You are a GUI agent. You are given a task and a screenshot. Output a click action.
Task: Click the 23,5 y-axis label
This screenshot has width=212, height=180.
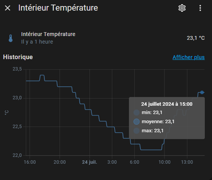(x=17, y=69)
